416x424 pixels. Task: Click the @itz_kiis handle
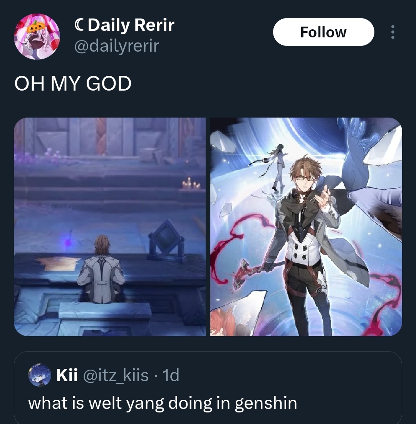[116, 375]
